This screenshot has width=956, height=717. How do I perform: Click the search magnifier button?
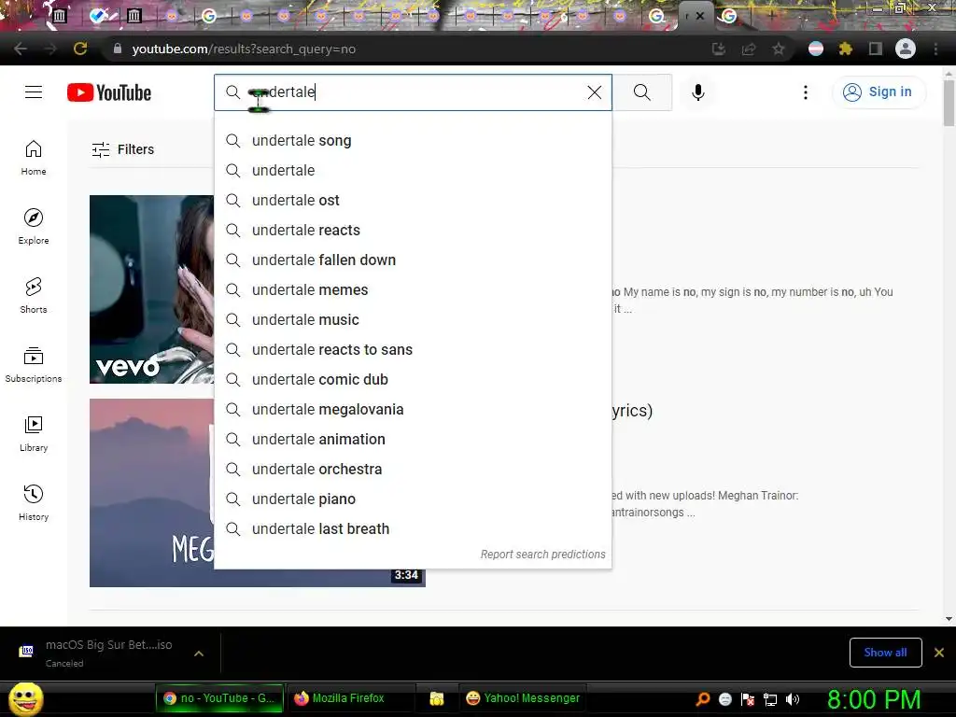click(642, 92)
